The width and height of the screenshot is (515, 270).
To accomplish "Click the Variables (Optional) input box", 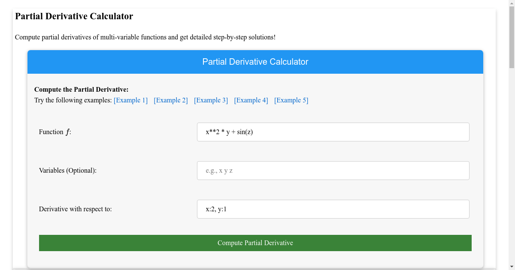I will point(333,170).
